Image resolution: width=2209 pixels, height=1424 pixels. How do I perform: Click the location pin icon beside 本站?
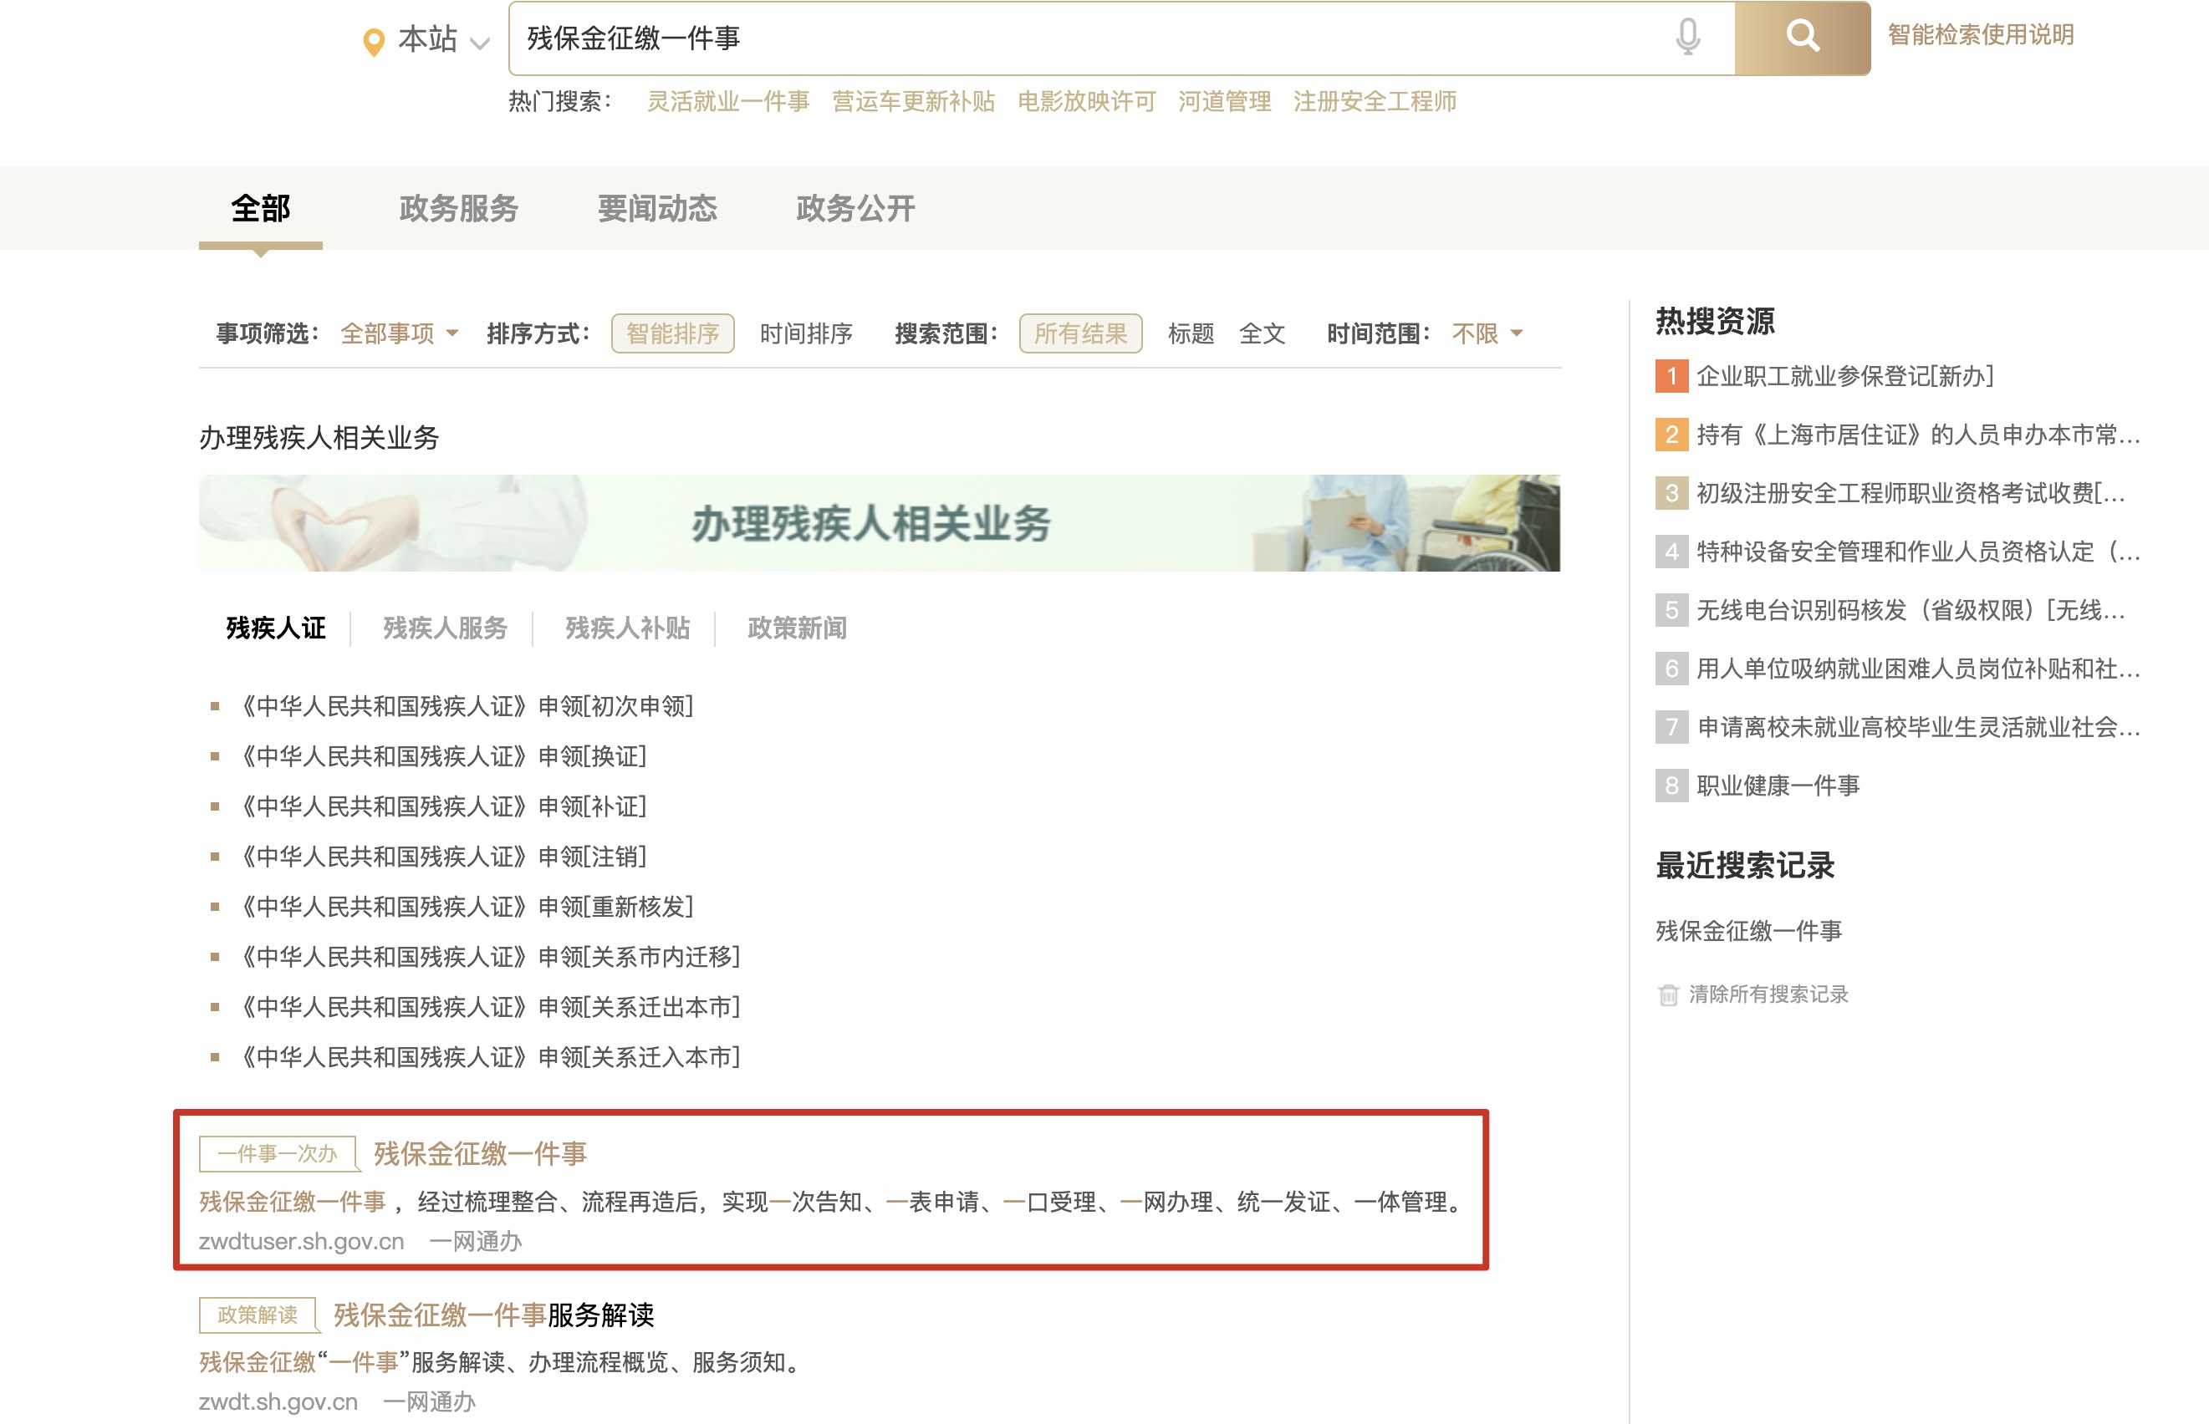coord(374,42)
